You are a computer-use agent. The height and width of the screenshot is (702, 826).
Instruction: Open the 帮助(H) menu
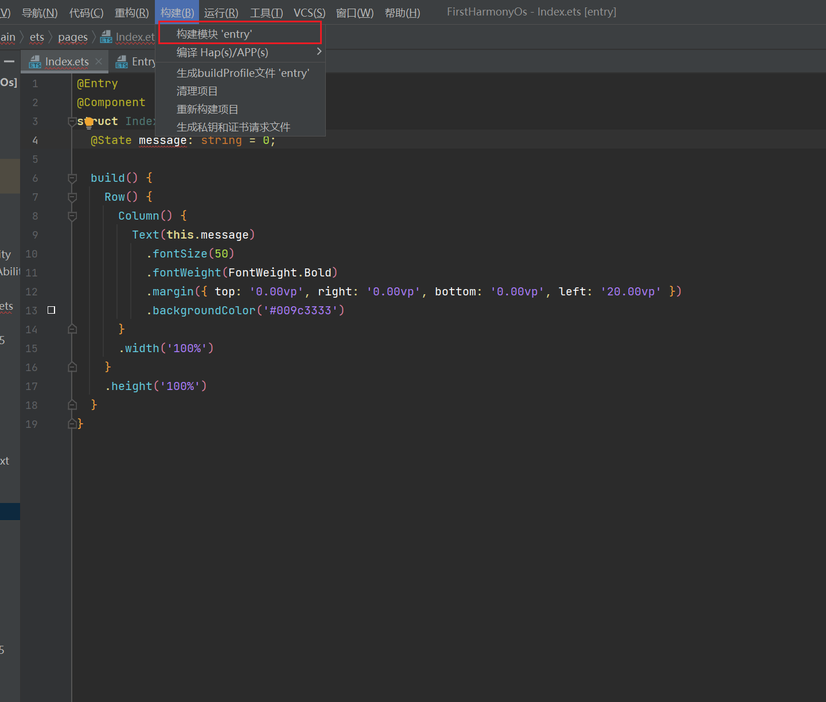coord(402,12)
